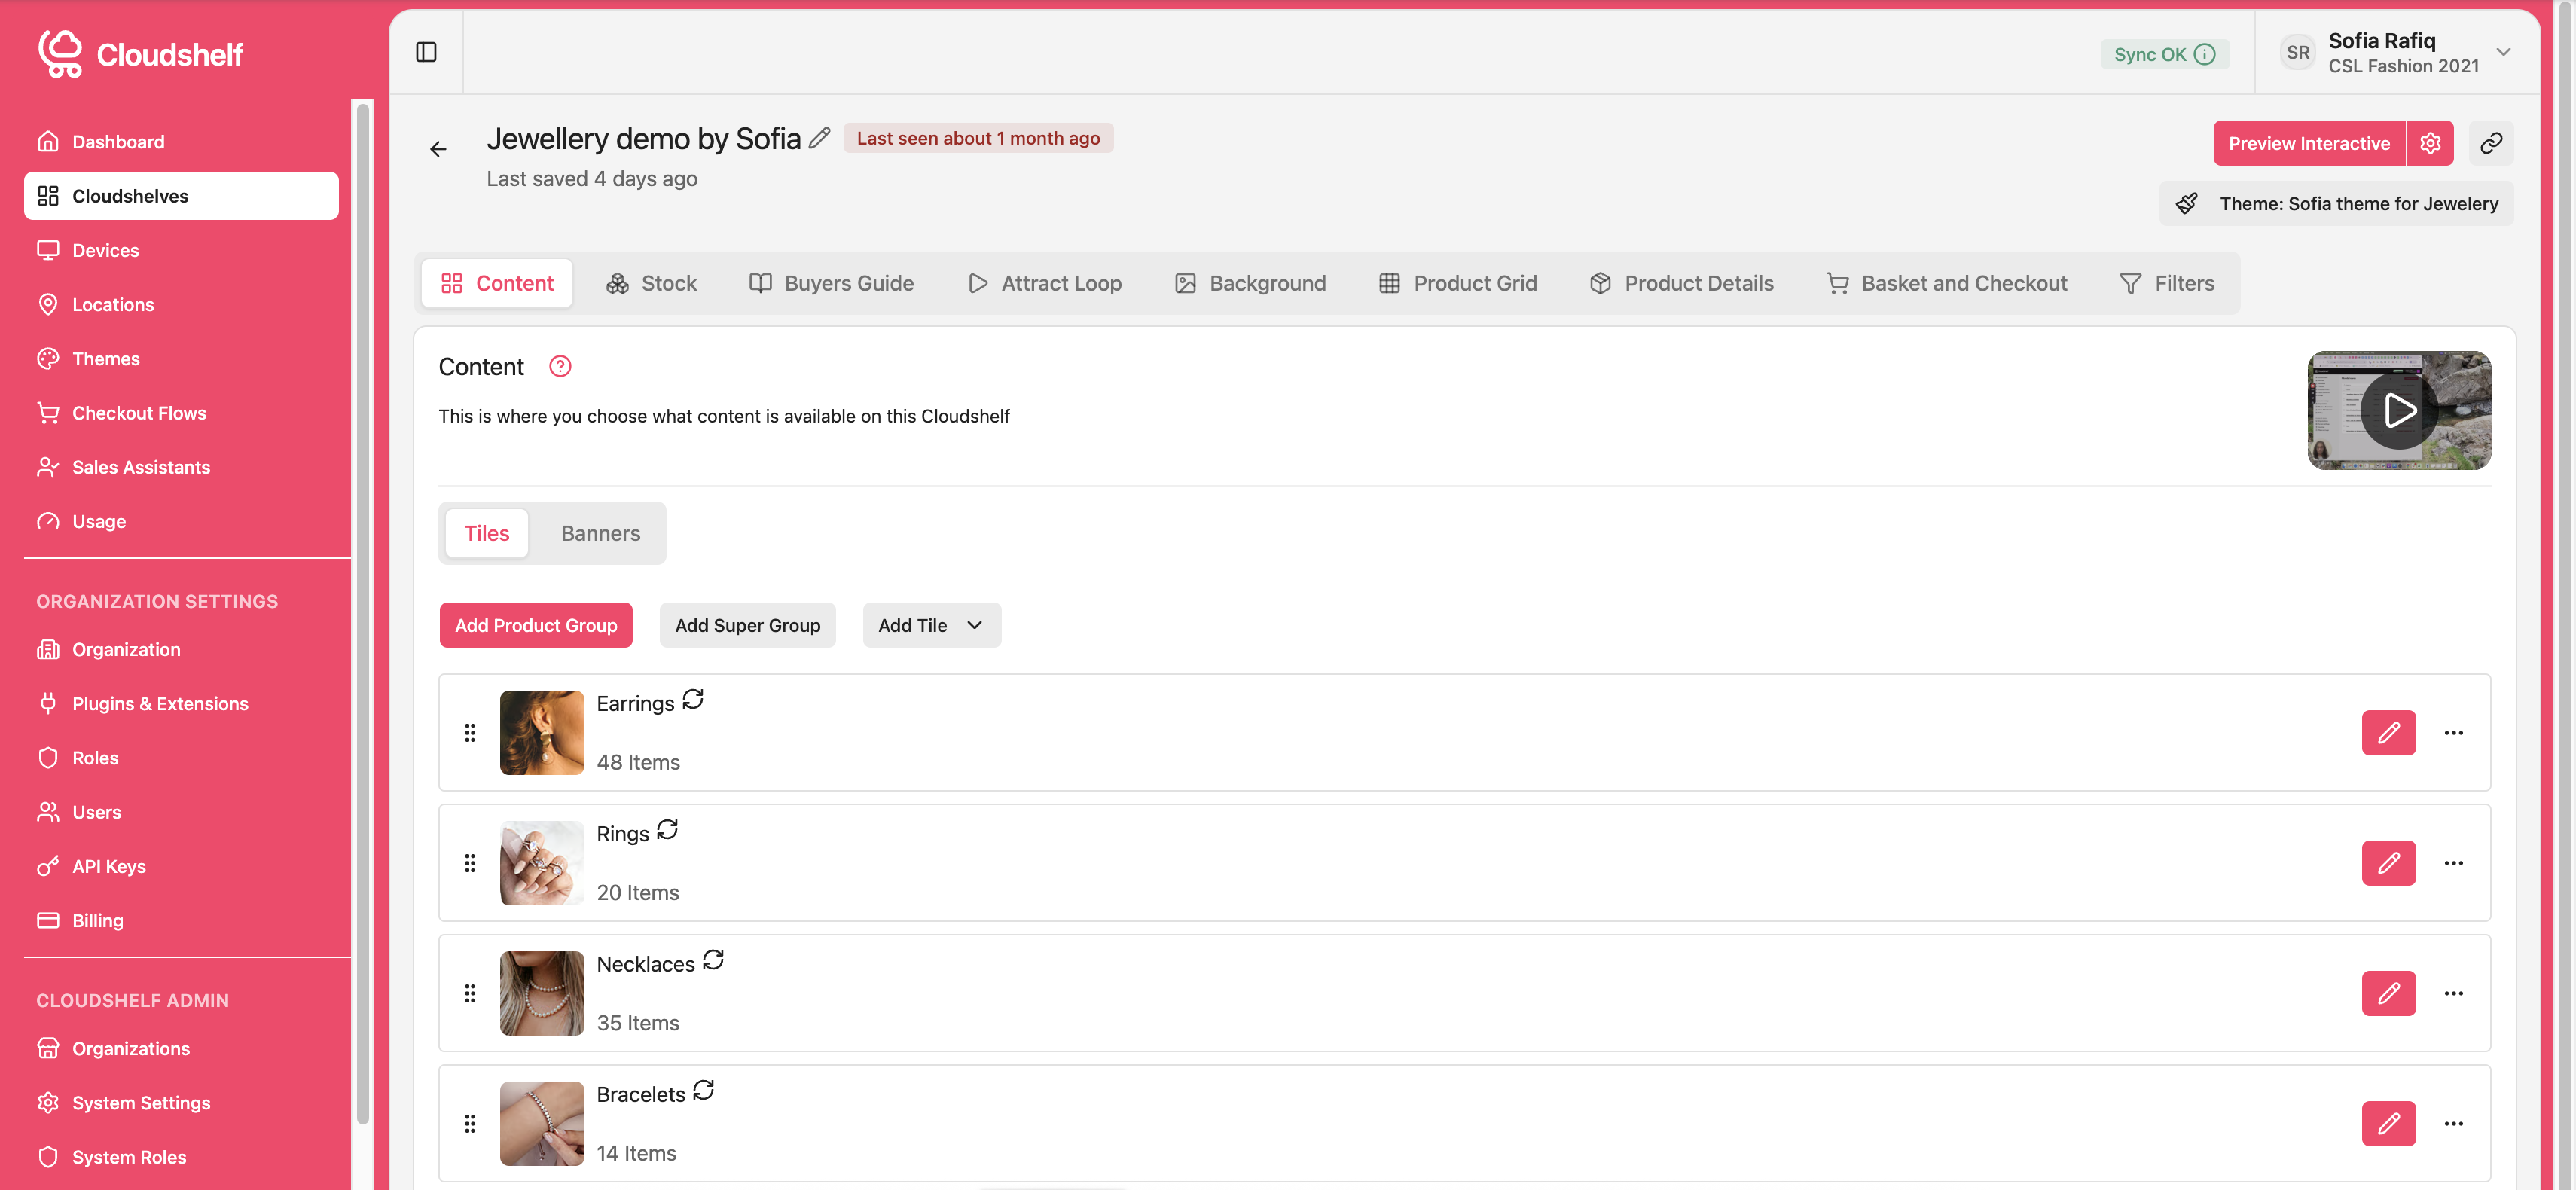The image size is (2576, 1190).
Task: Open the settings gear beside Preview Interactive
Action: coord(2430,143)
